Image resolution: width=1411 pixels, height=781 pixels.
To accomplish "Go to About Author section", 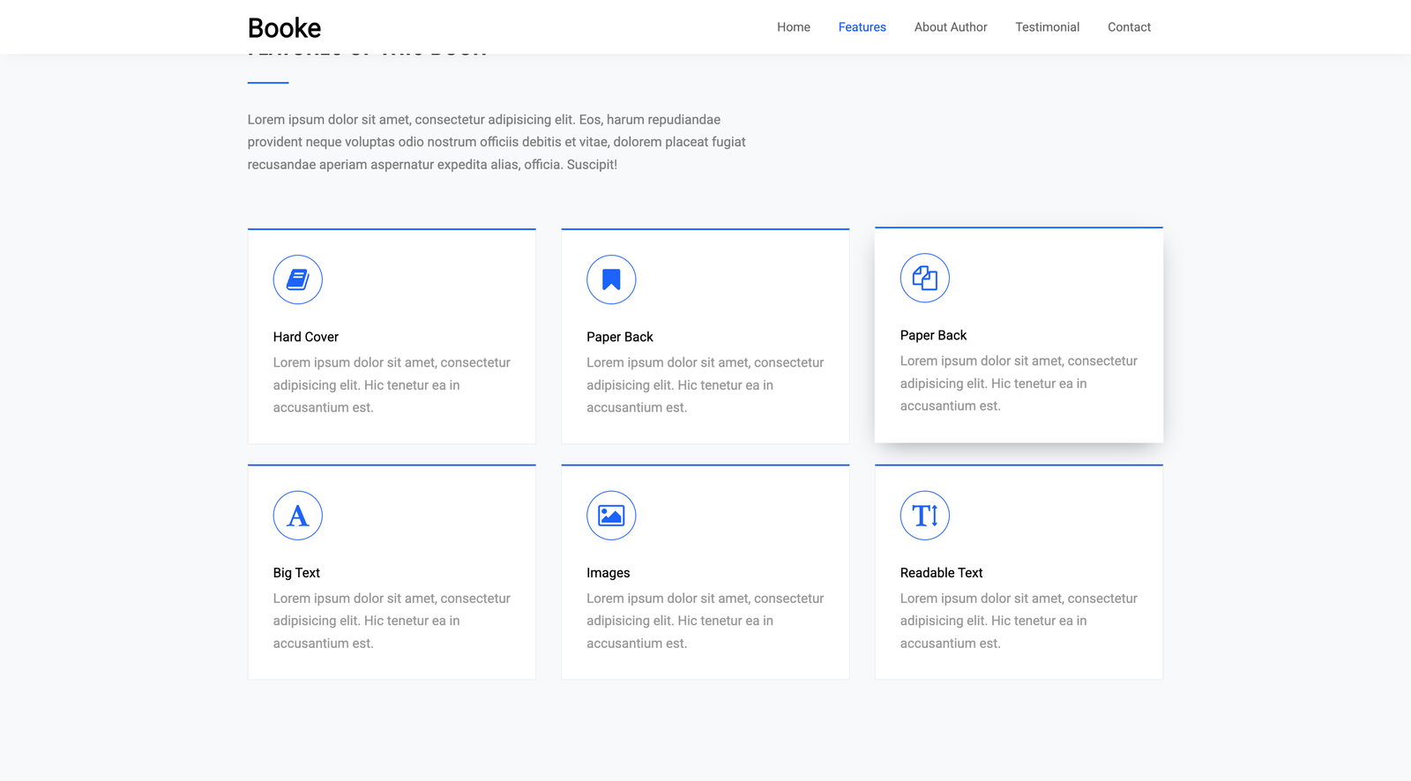I will (951, 27).
